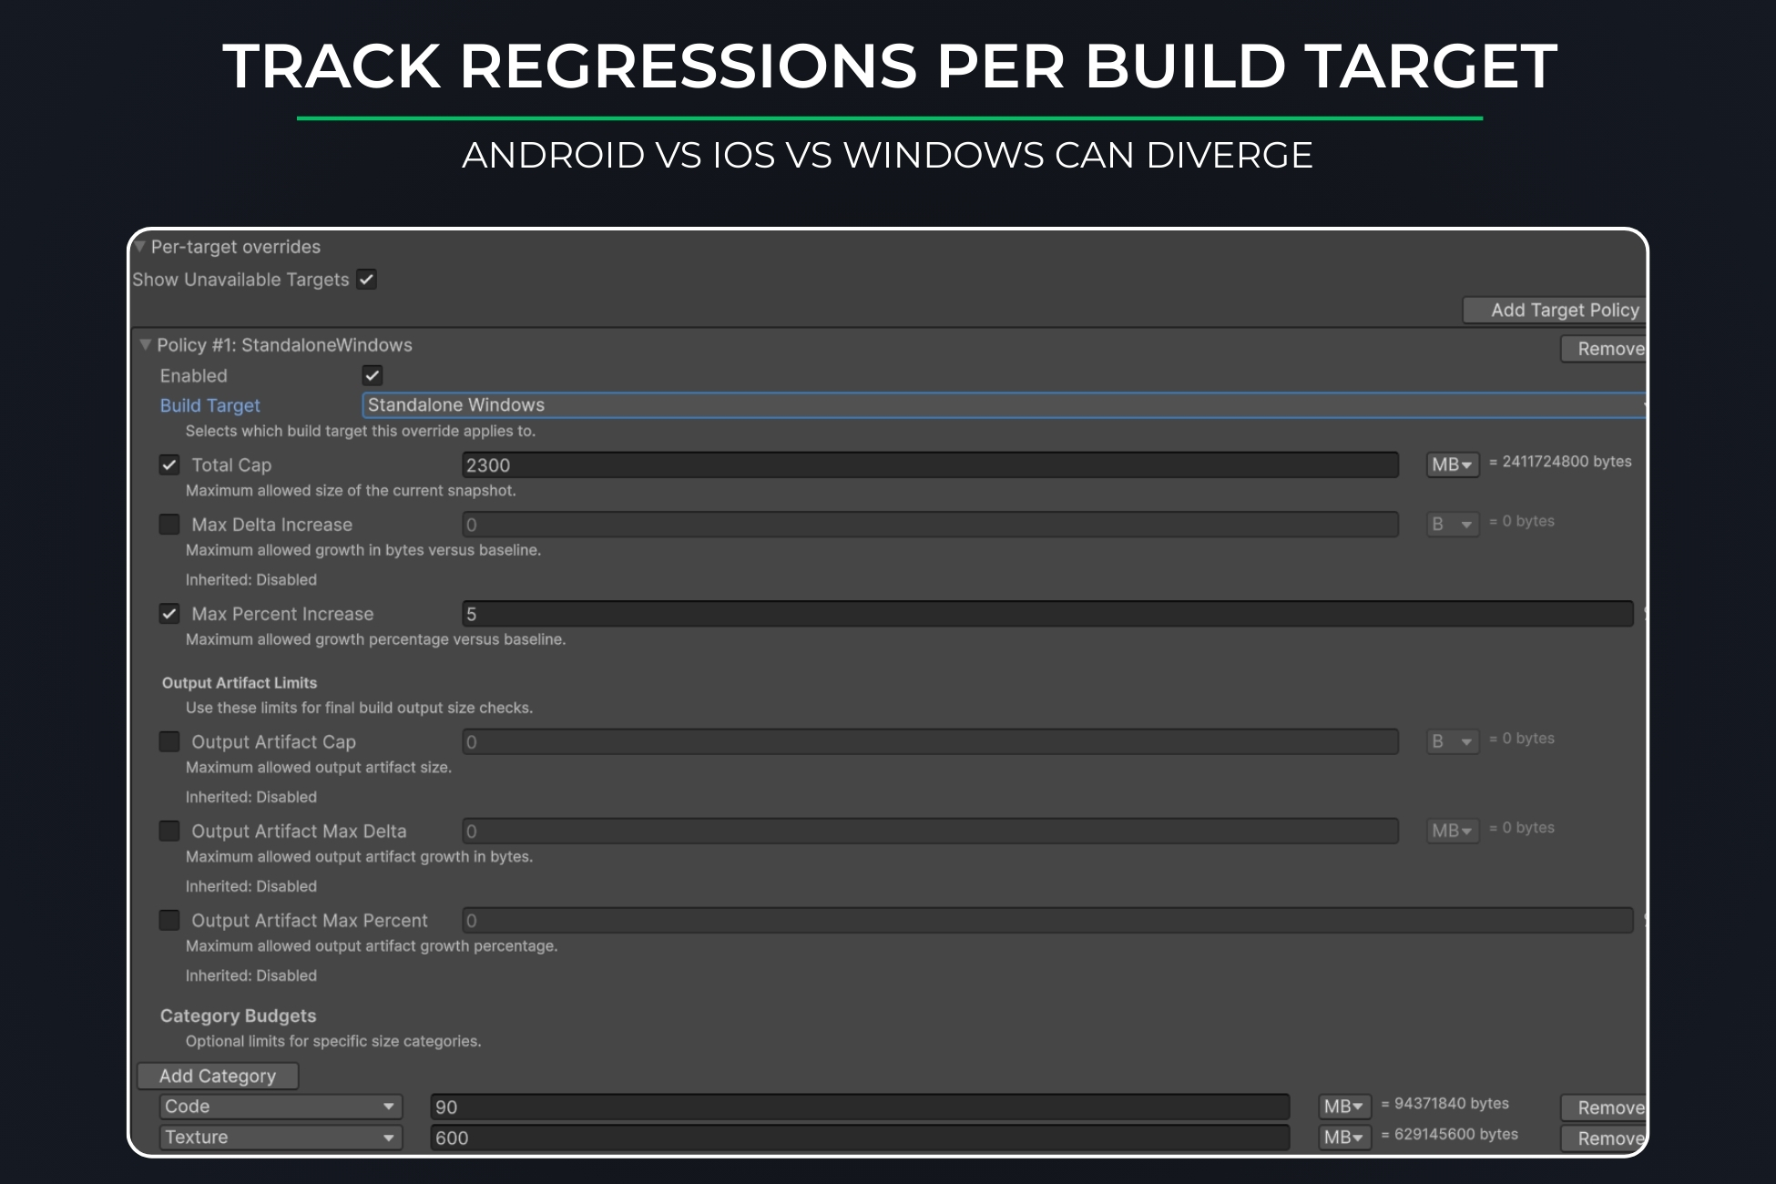Enable the Max Delta Increase checkbox
This screenshot has height=1184, width=1776.
[169, 525]
